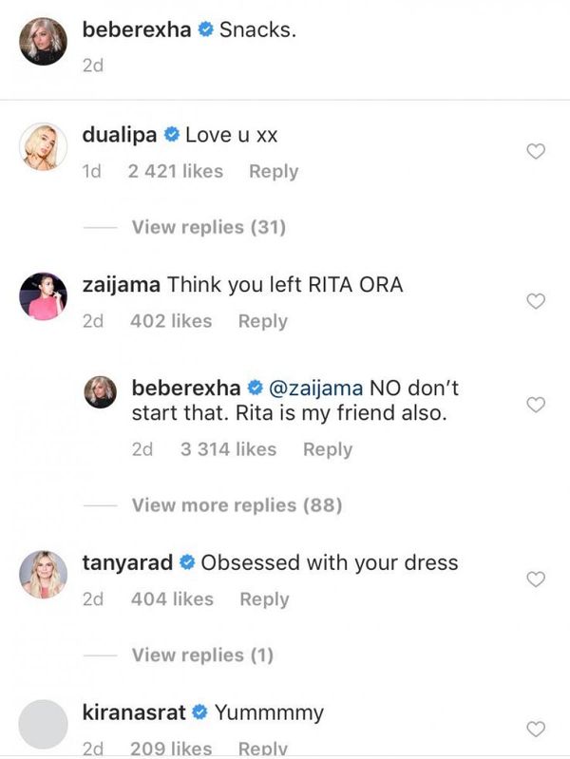Expand View more replies (88)
This screenshot has height=759, width=570.
click(x=237, y=505)
